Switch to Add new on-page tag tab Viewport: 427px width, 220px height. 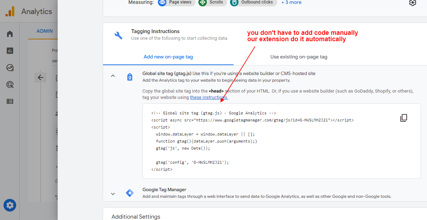click(x=168, y=57)
